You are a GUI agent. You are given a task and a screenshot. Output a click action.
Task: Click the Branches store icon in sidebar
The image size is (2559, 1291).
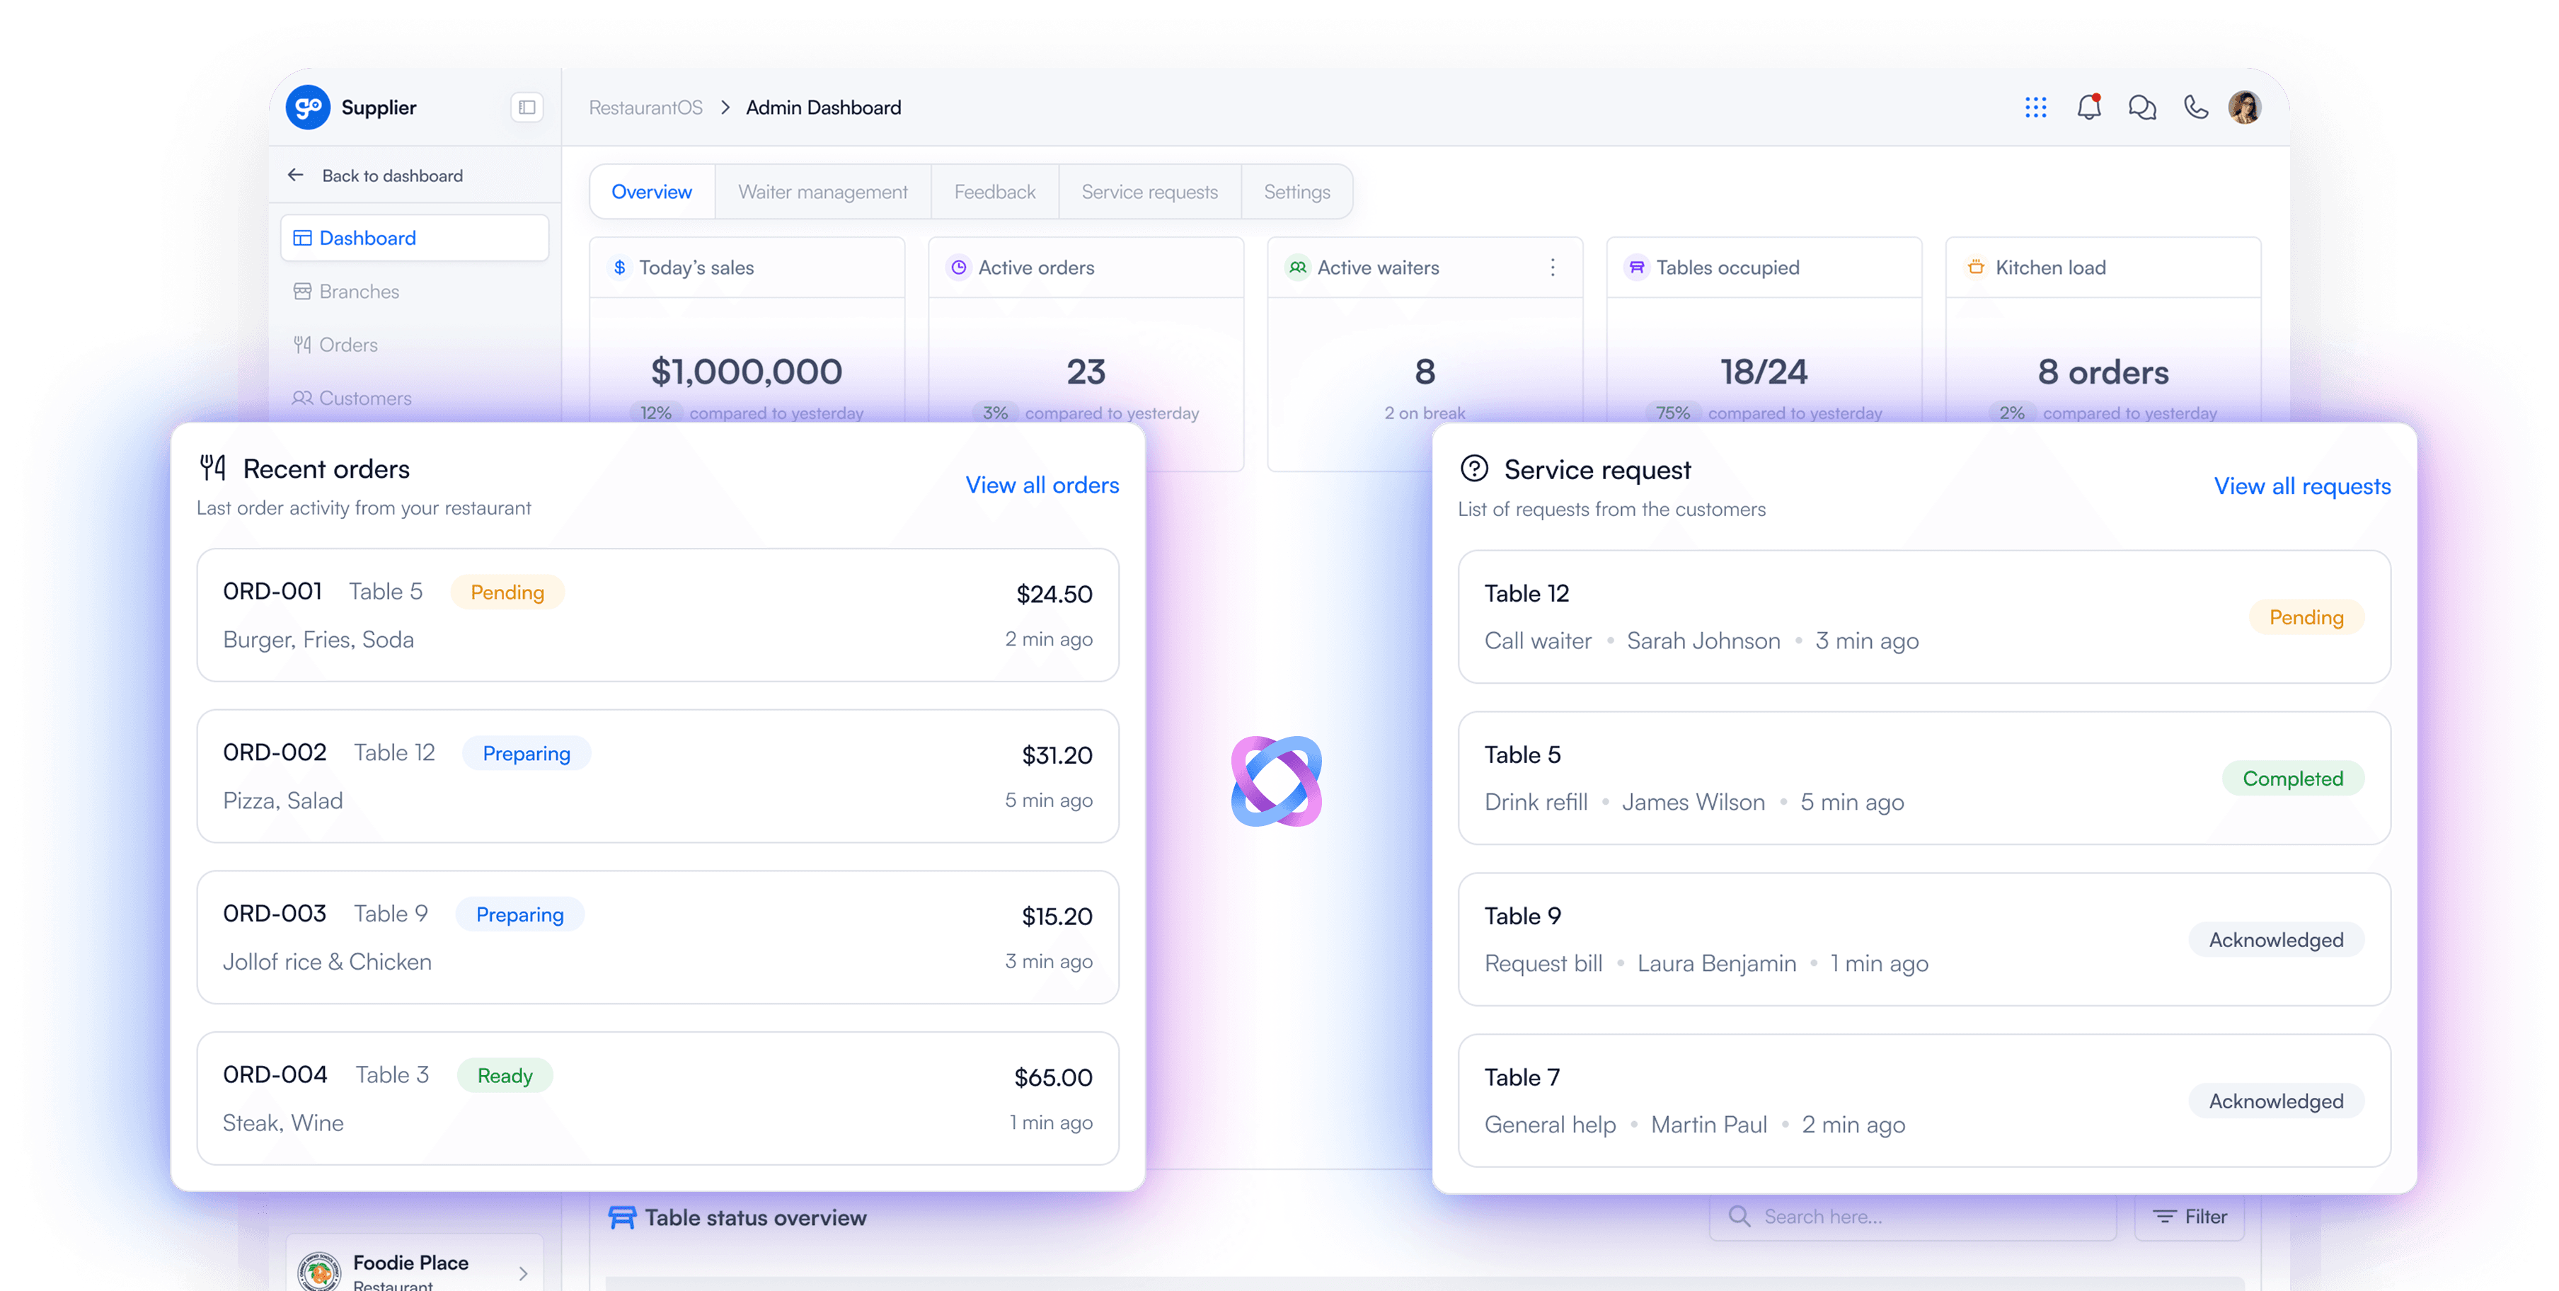[302, 291]
